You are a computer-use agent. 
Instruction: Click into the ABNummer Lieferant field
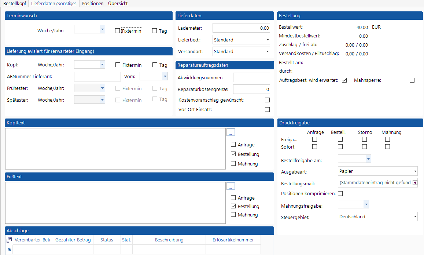point(97,77)
